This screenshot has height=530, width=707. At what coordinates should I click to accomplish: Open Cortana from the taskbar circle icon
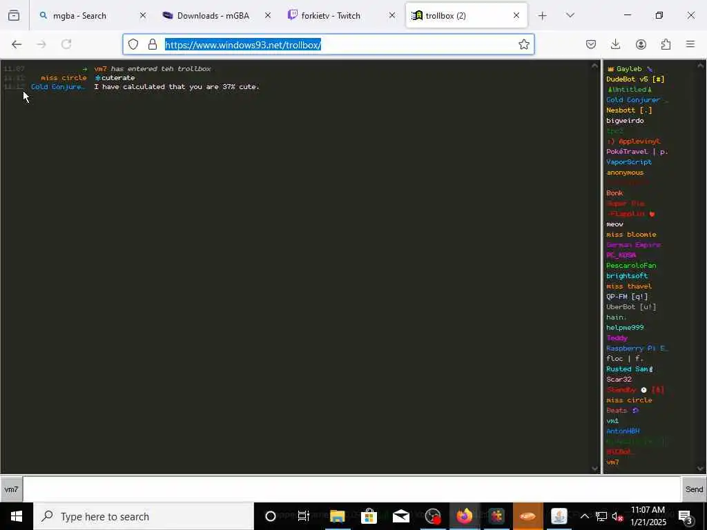tap(270, 516)
